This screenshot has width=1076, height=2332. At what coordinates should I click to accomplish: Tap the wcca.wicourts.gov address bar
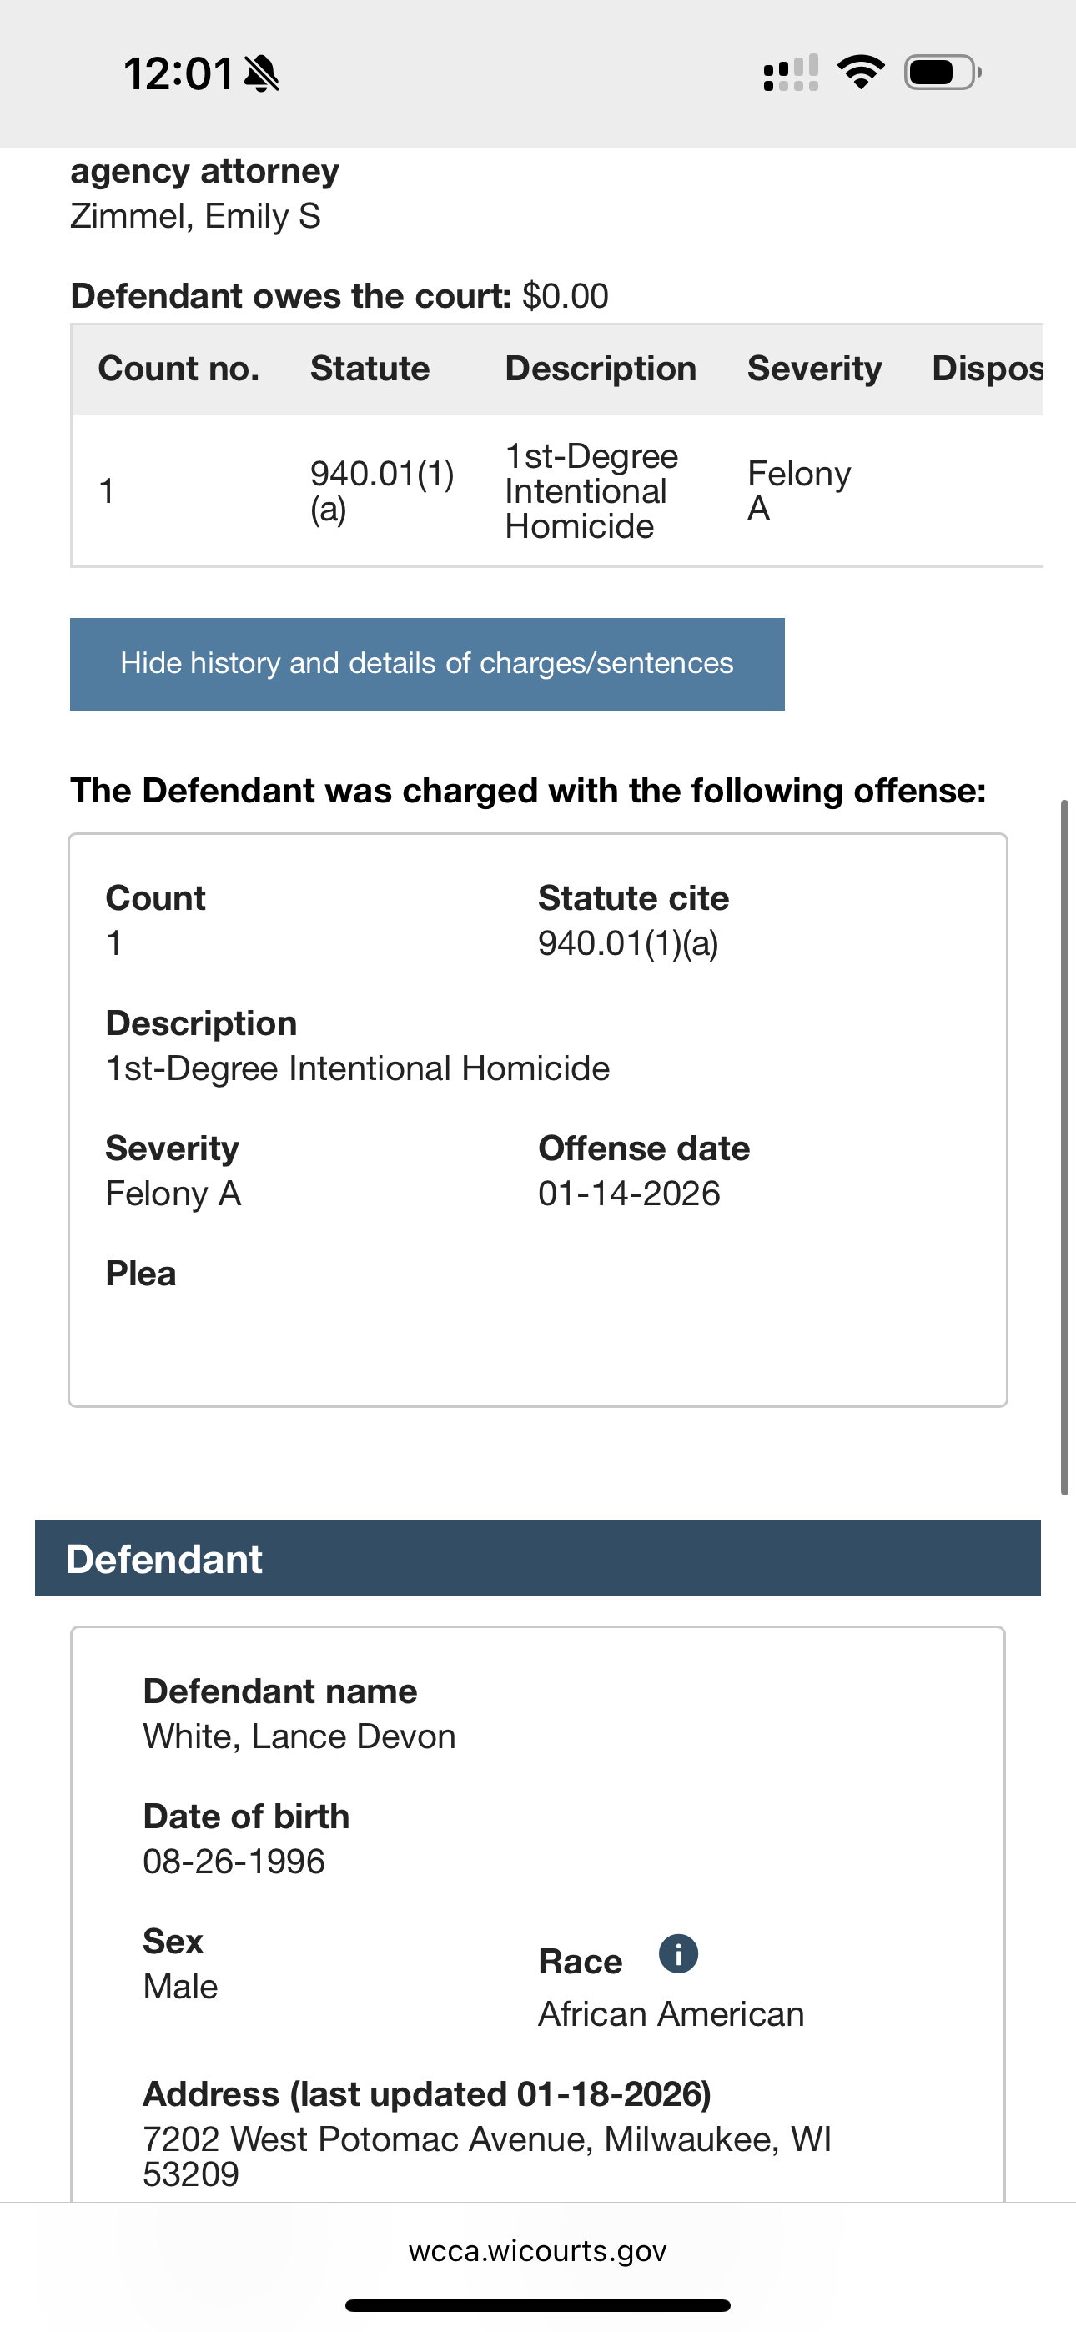(x=537, y=2251)
